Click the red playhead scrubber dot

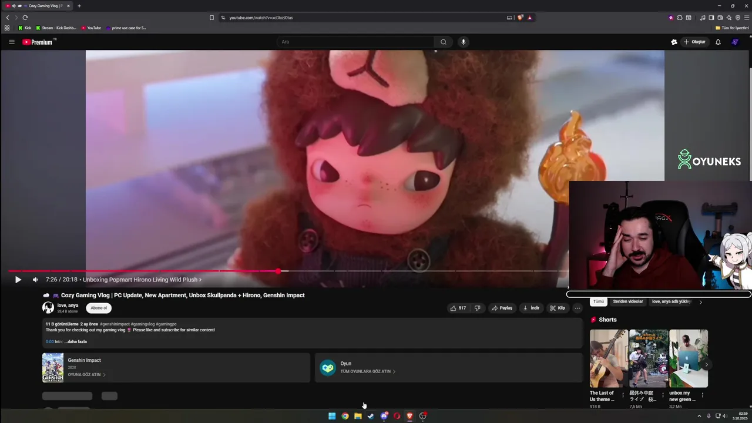pos(278,271)
